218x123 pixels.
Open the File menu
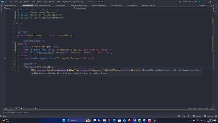(6, 2)
